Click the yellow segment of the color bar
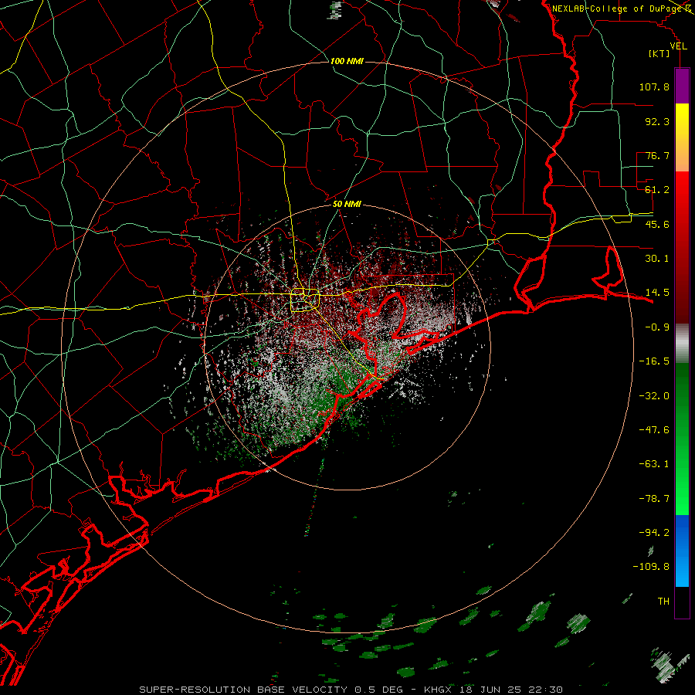The image size is (695, 695). coord(682,137)
